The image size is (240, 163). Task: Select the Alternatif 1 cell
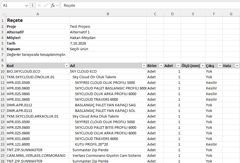[108, 32]
